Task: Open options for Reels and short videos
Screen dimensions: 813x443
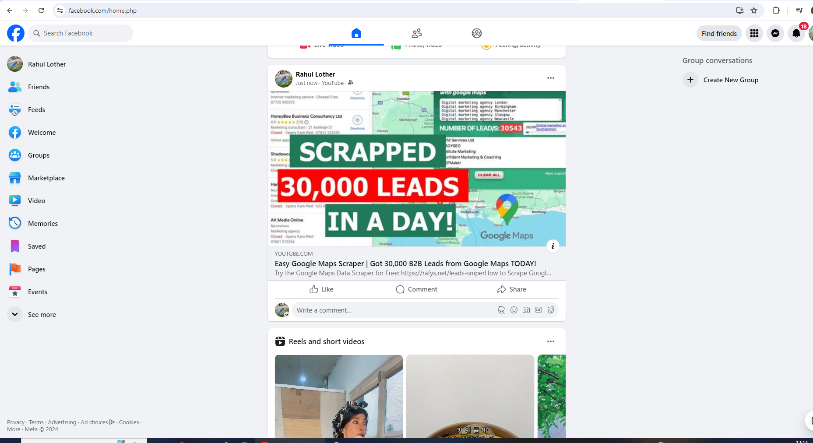Action: coord(551,341)
